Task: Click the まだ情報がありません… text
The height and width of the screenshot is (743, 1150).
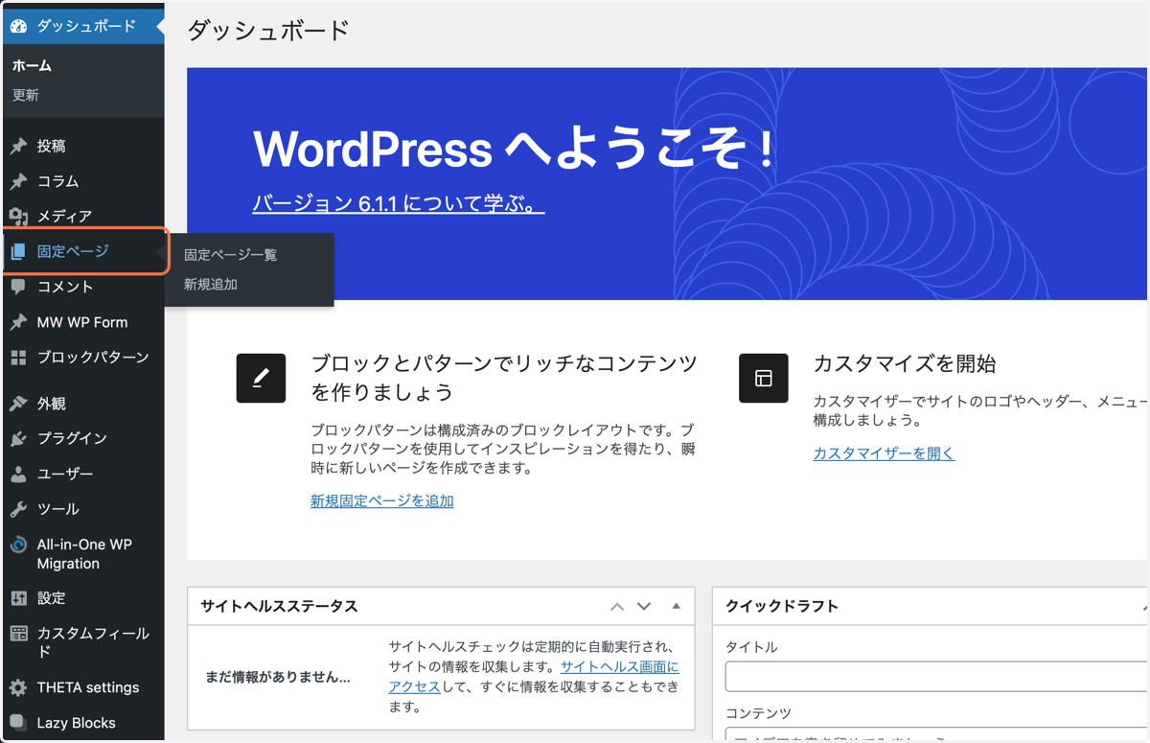Action: pyautogui.click(x=278, y=677)
